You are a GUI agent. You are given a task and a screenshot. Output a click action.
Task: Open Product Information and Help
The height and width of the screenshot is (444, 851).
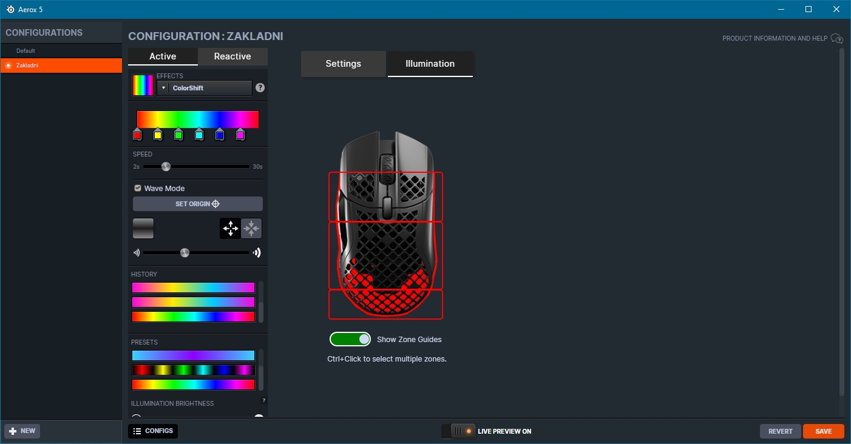coord(783,38)
